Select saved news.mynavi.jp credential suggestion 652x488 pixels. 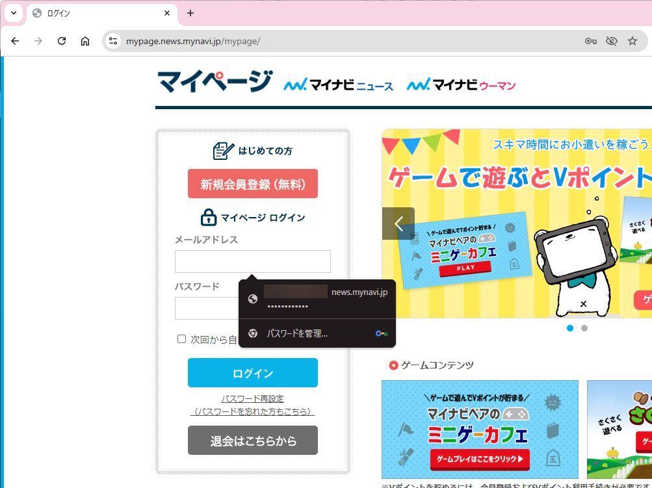coord(317,299)
